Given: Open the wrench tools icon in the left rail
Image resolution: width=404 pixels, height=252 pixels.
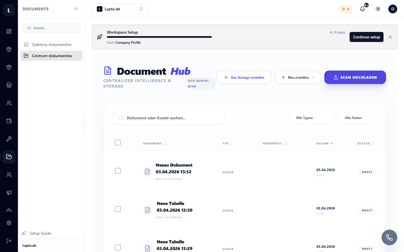Looking at the screenshot, I should pos(9,139).
